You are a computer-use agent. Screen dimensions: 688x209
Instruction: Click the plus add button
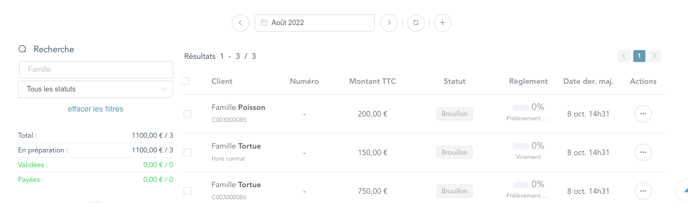(443, 23)
